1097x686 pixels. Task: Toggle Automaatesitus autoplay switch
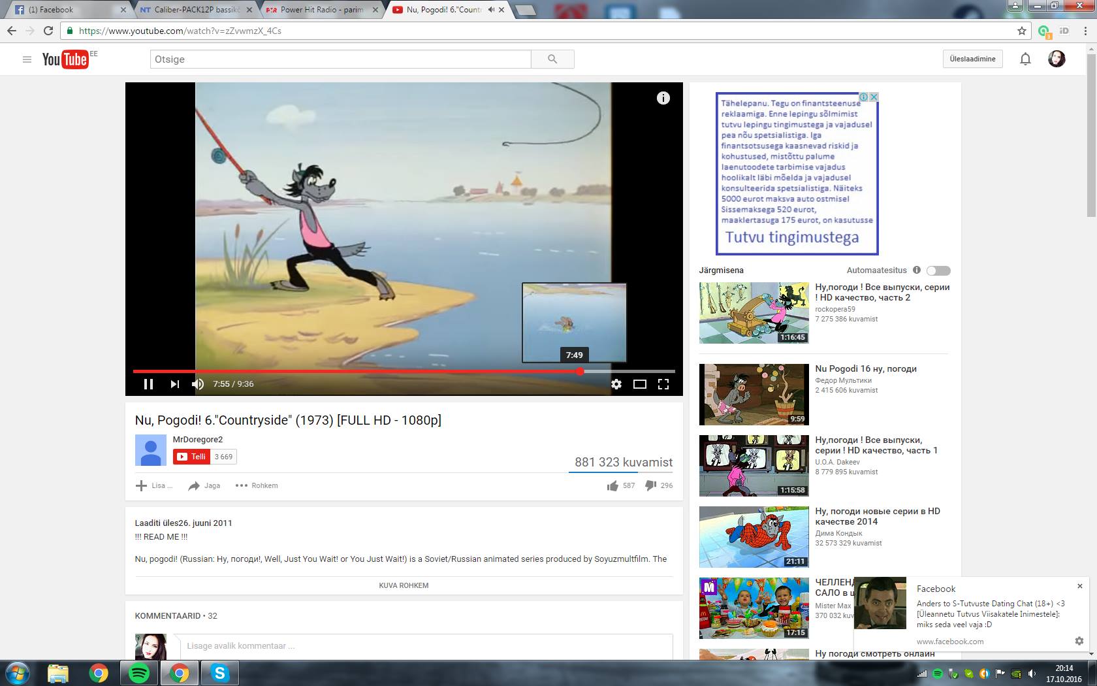pos(938,270)
